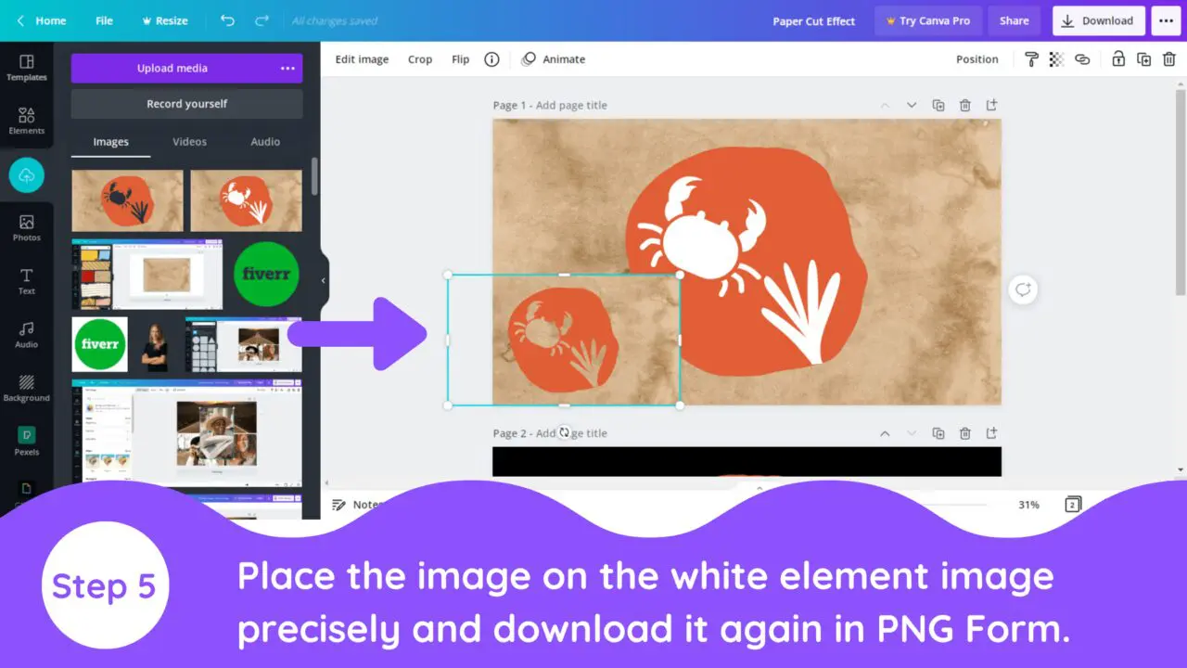Delete the selected crab image
This screenshot has width=1187, height=668.
pyautogui.click(x=1168, y=58)
